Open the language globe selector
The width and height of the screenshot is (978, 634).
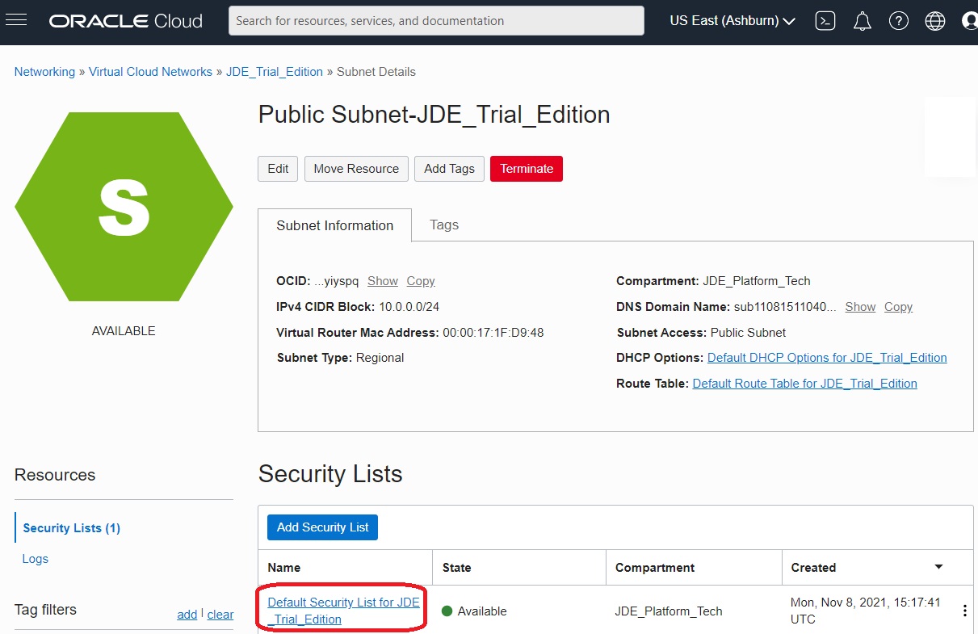(934, 20)
